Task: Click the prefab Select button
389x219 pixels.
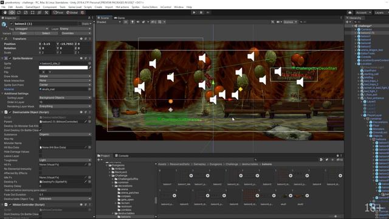Action: tap(46, 33)
